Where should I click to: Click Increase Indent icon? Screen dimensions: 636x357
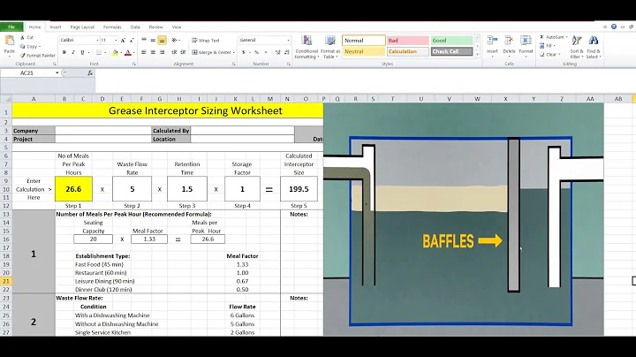click(x=183, y=52)
